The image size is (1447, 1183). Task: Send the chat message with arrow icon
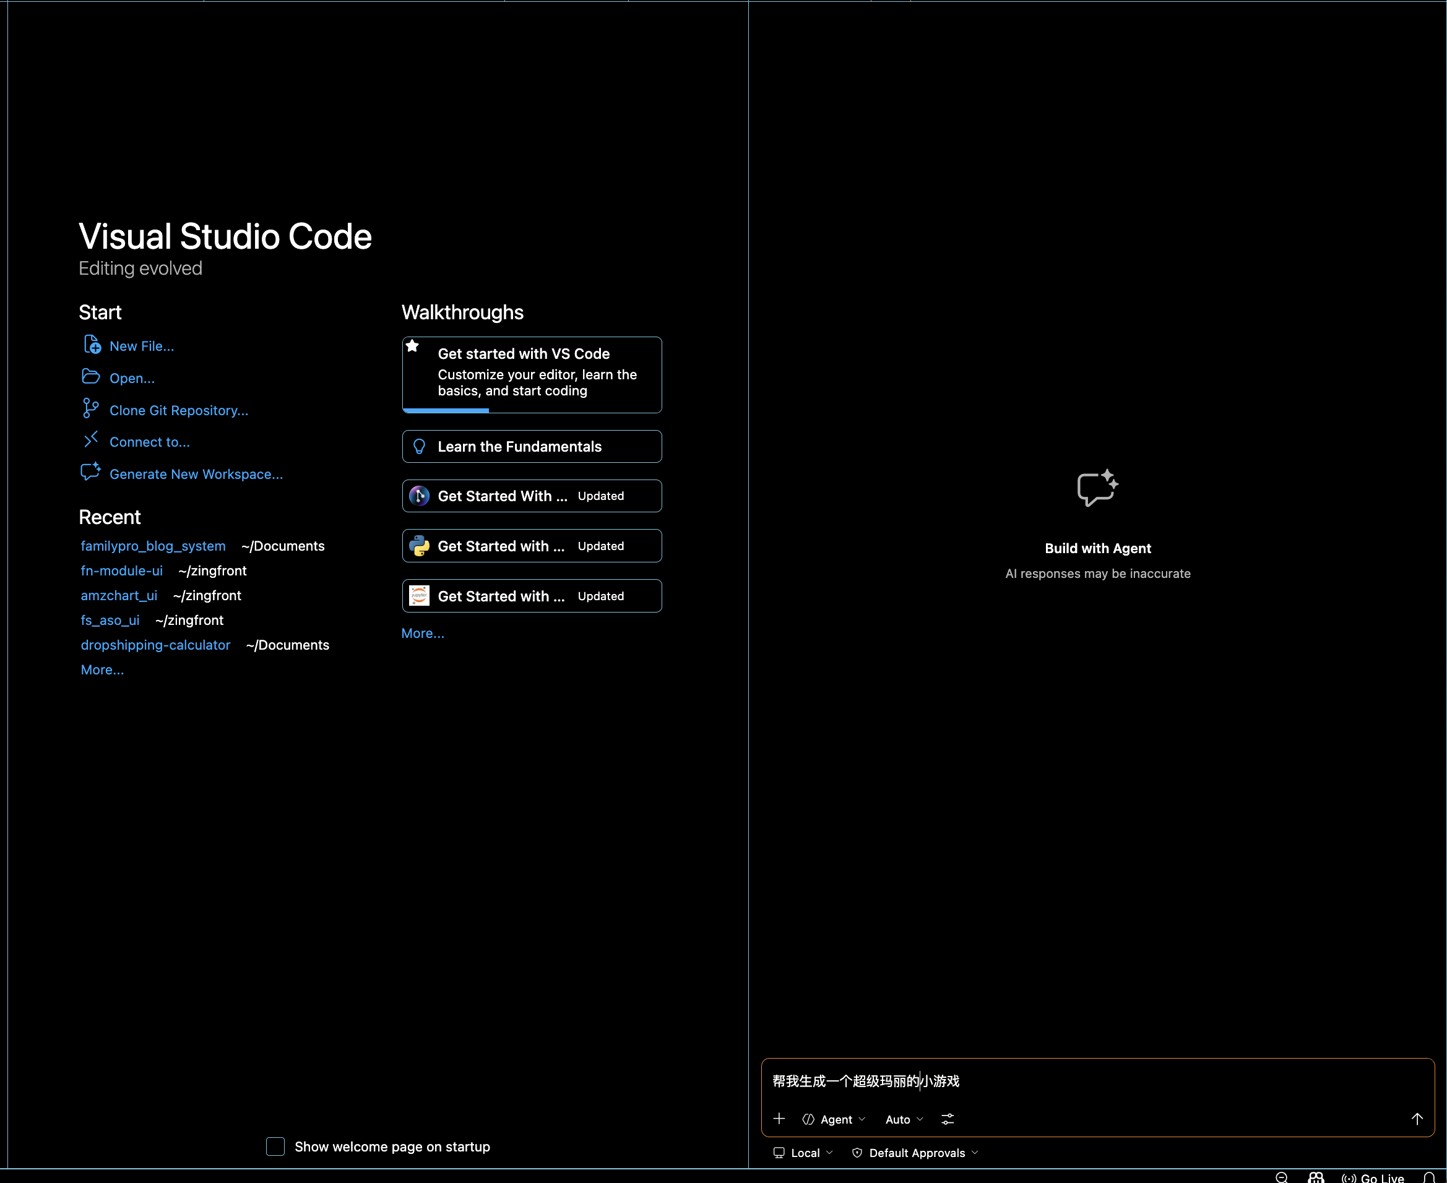point(1416,1119)
